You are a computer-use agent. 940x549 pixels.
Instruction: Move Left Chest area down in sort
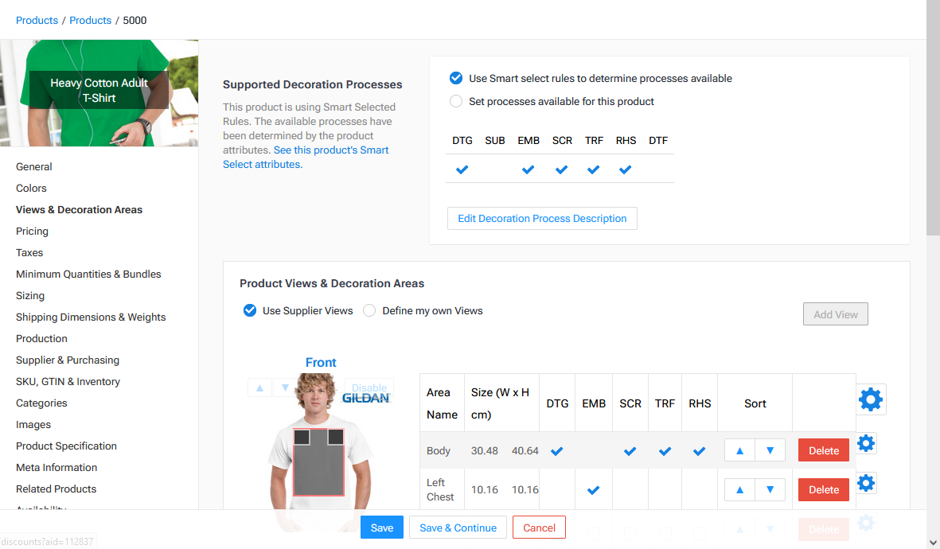tap(770, 489)
